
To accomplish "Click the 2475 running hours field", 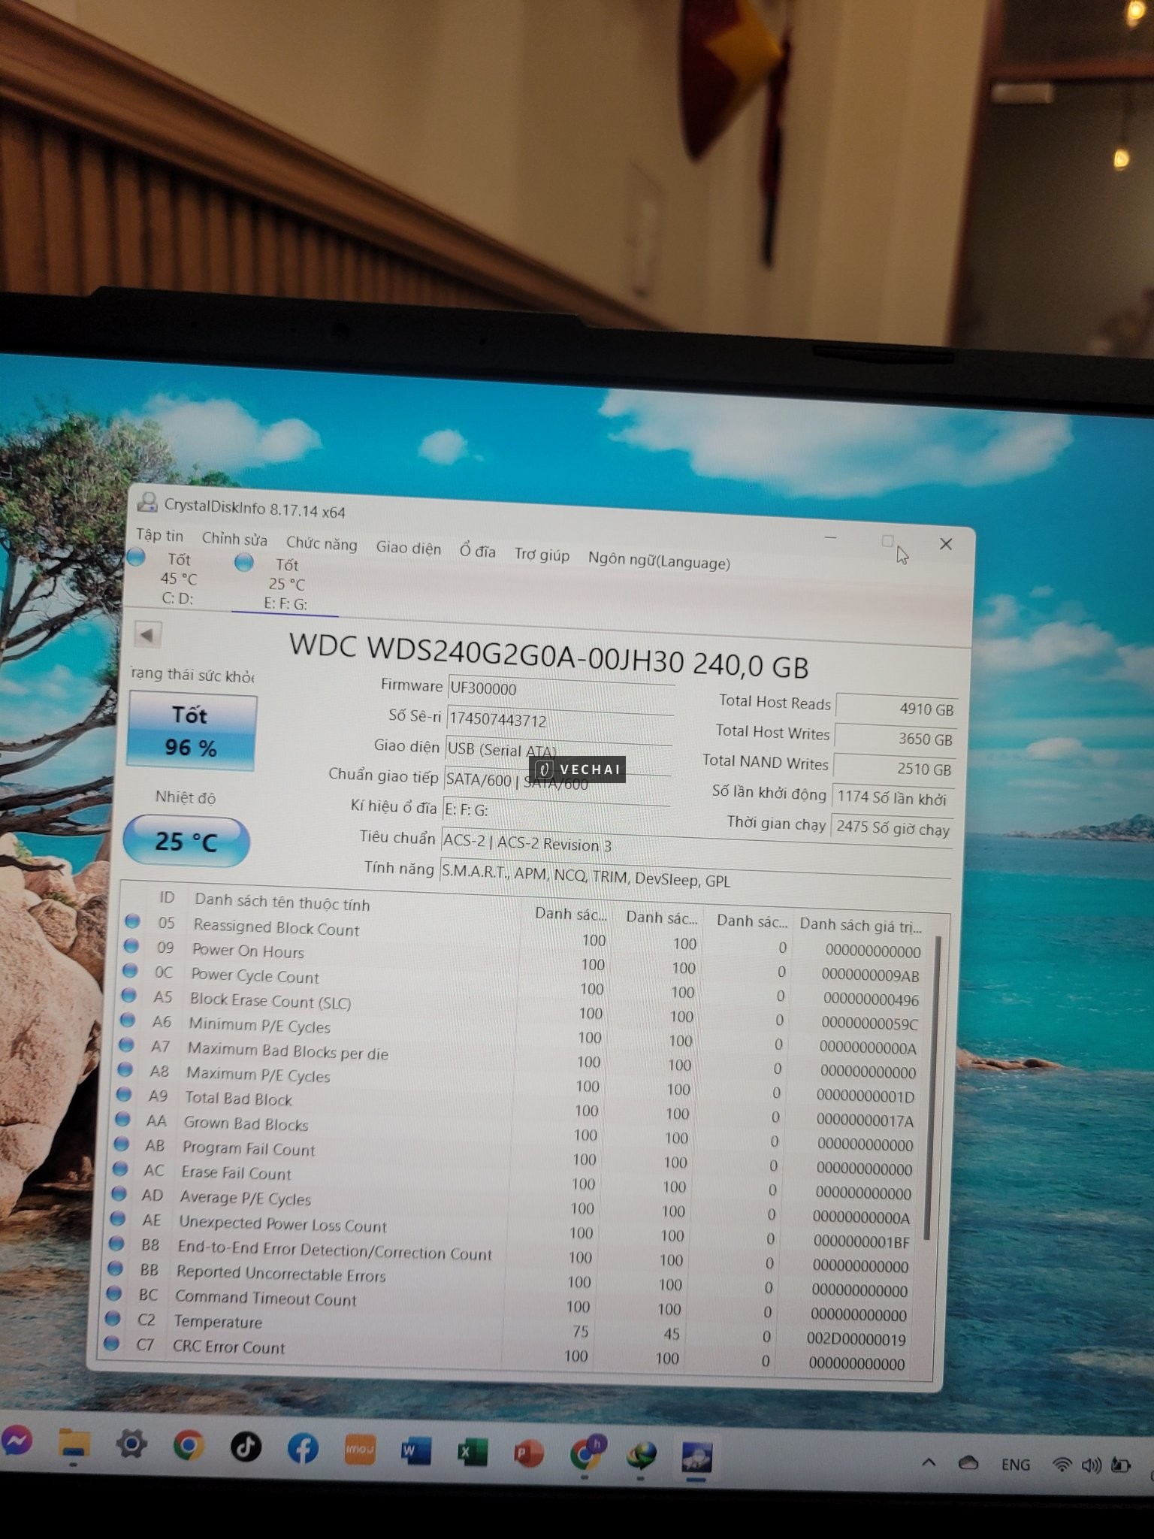I will click(x=892, y=828).
